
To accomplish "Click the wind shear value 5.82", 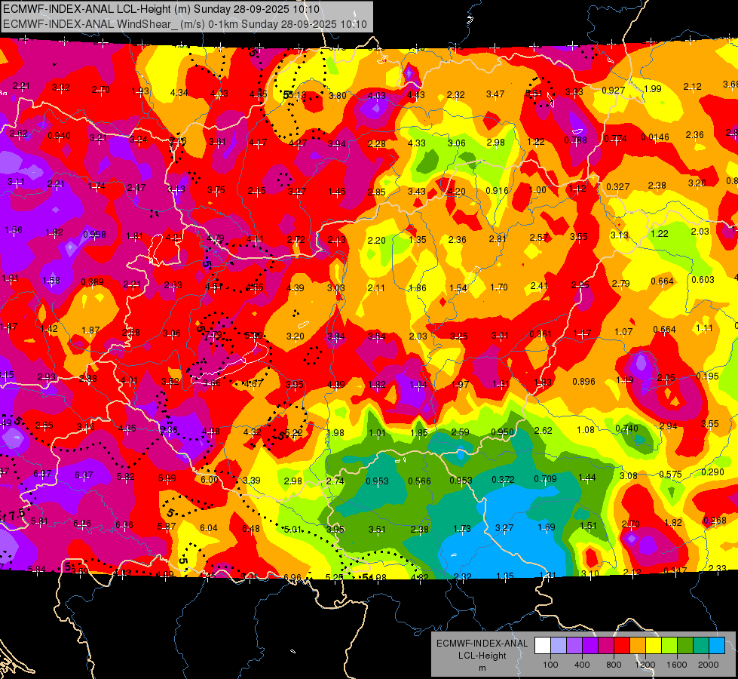I will pyautogui.click(x=126, y=477).
